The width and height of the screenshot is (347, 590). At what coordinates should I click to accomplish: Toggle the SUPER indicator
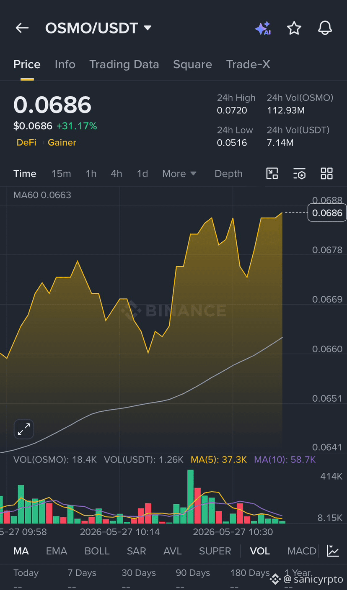tap(215, 551)
